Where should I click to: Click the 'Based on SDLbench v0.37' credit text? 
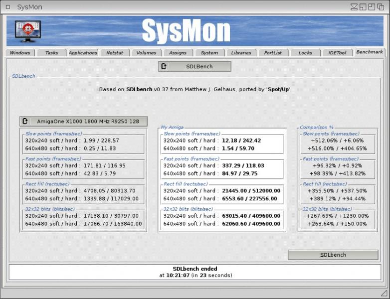pos(195,89)
